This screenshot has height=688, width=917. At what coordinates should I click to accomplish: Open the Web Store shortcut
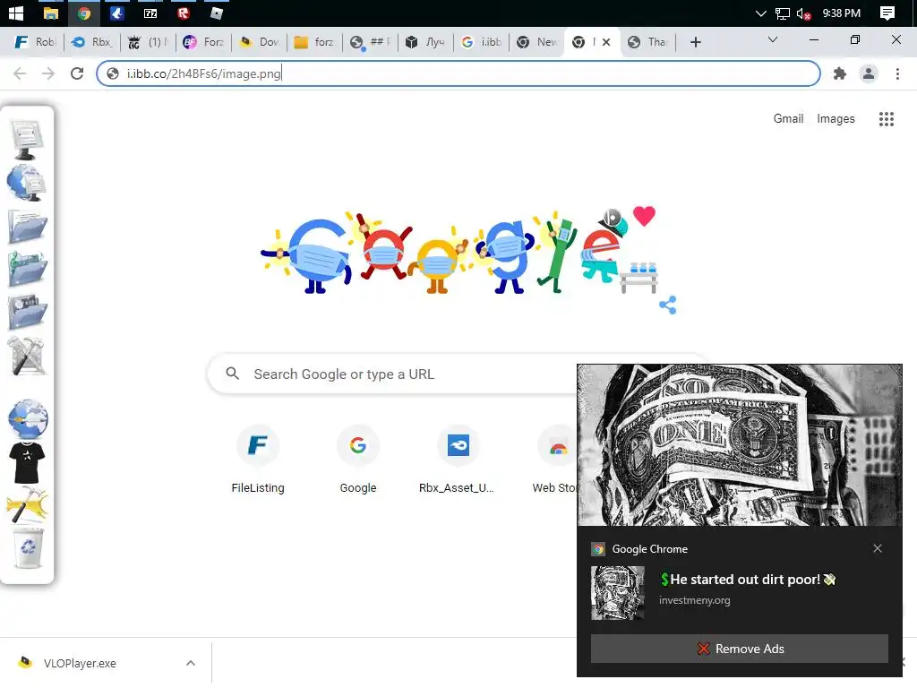click(x=554, y=460)
